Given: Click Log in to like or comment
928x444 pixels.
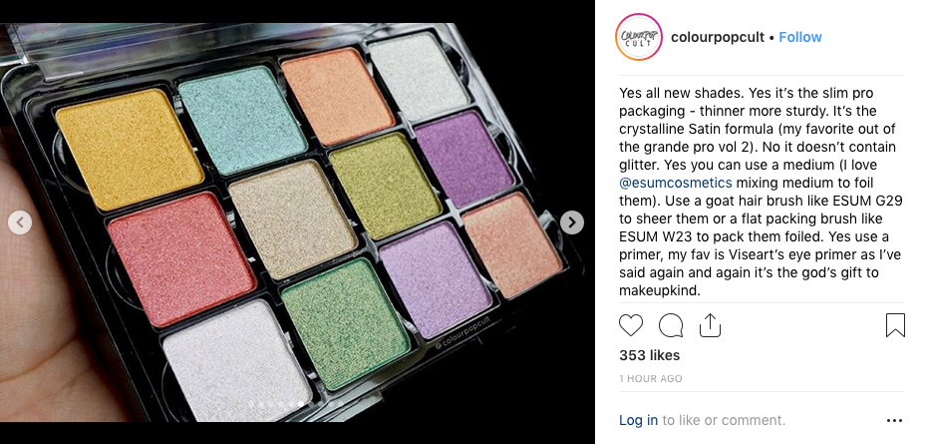Looking at the screenshot, I should pos(638,420).
